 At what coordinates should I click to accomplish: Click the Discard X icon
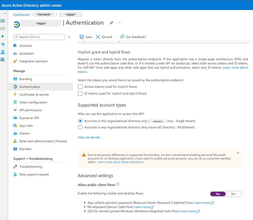98,37
